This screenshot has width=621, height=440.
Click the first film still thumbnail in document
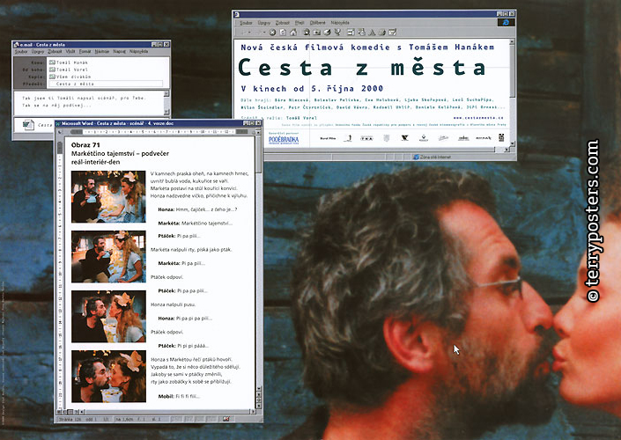point(107,196)
